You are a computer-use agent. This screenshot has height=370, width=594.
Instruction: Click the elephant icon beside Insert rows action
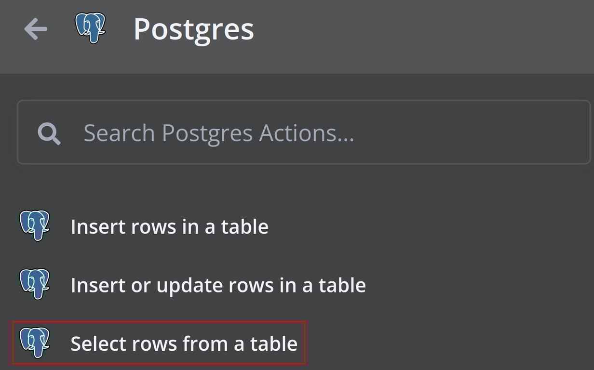(x=35, y=226)
